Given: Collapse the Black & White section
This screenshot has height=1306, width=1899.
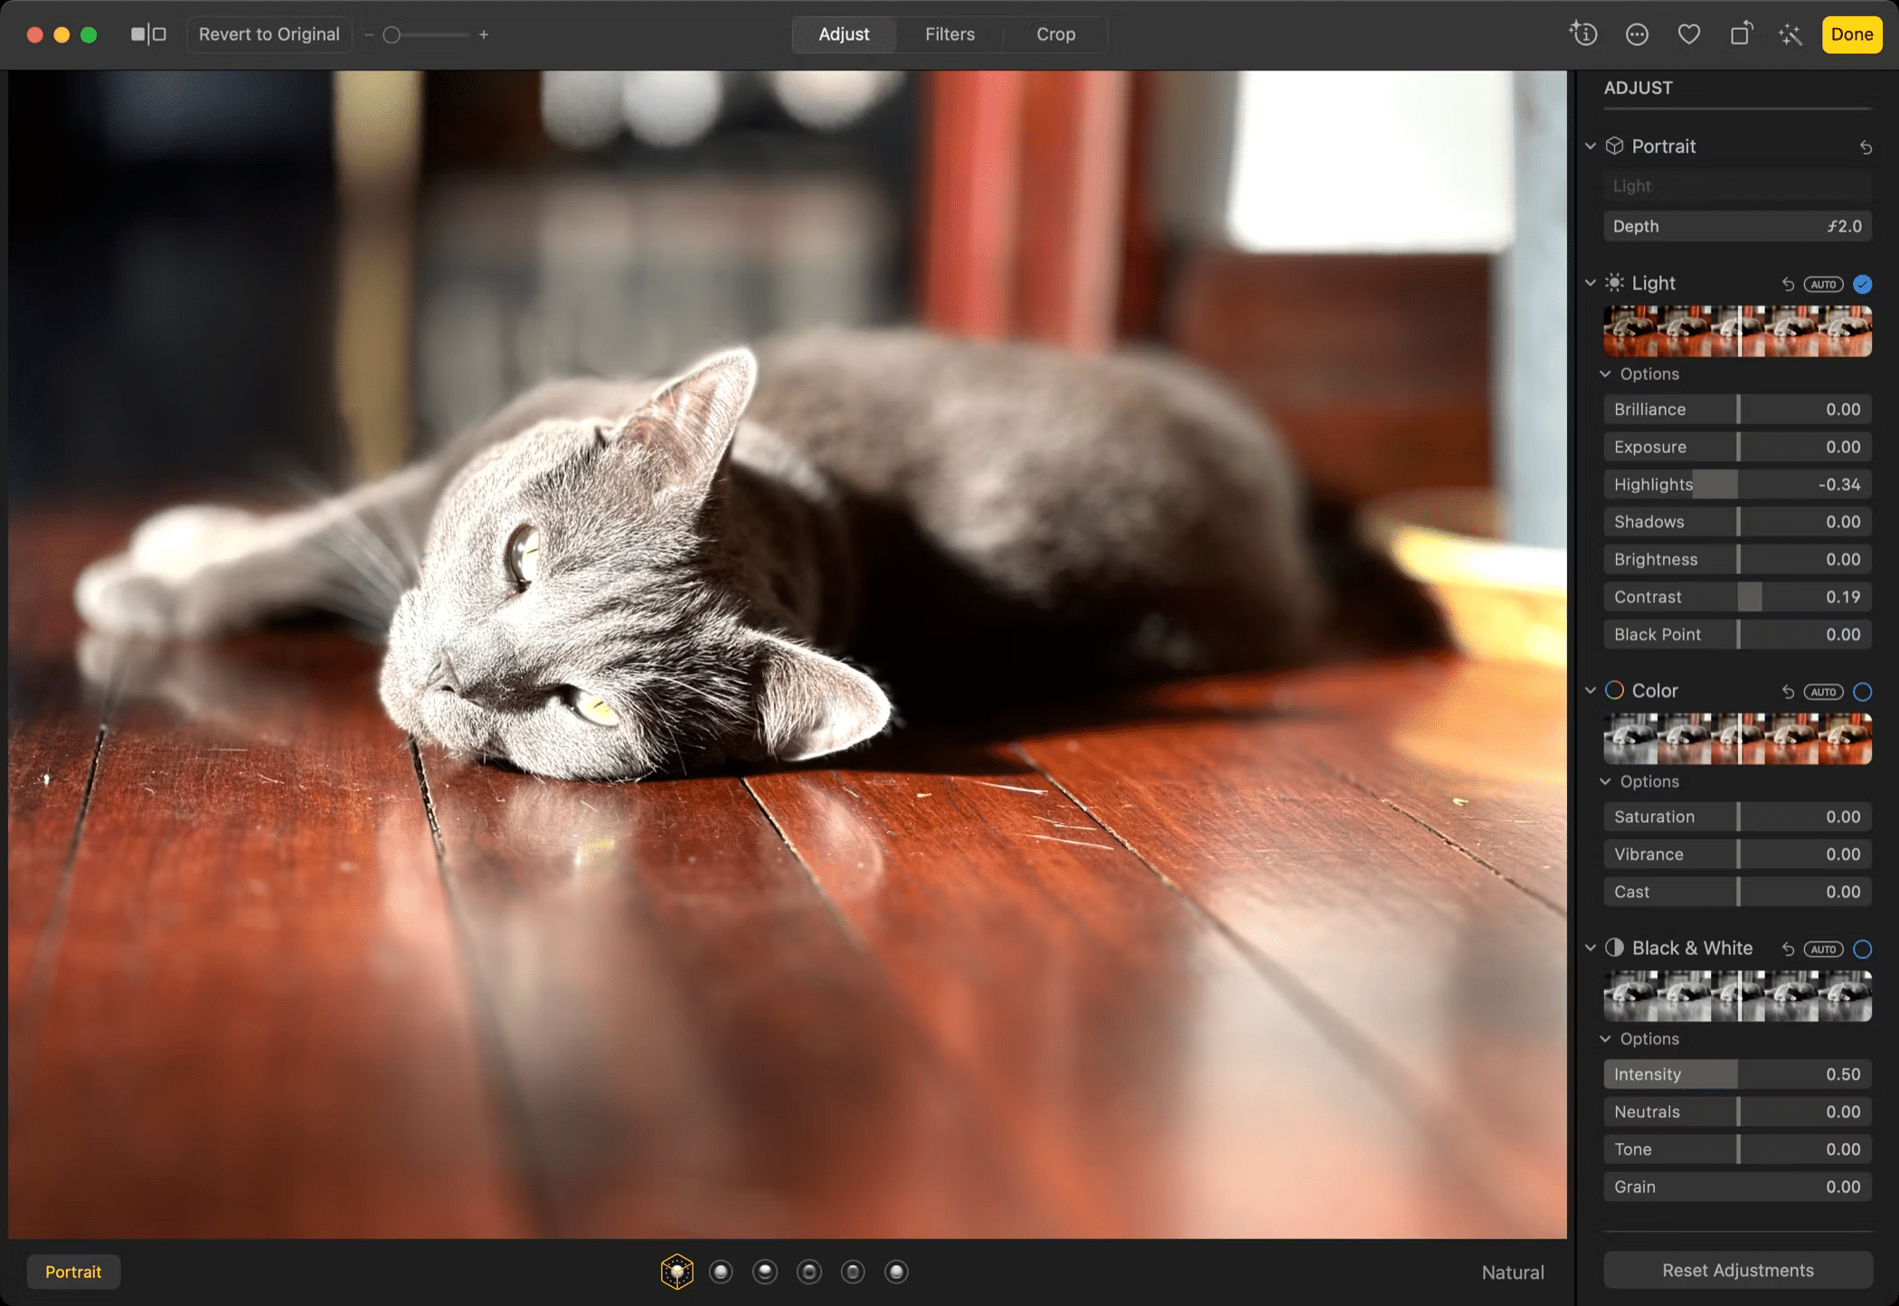Looking at the screenshot, I should [x=1591, y=948].
